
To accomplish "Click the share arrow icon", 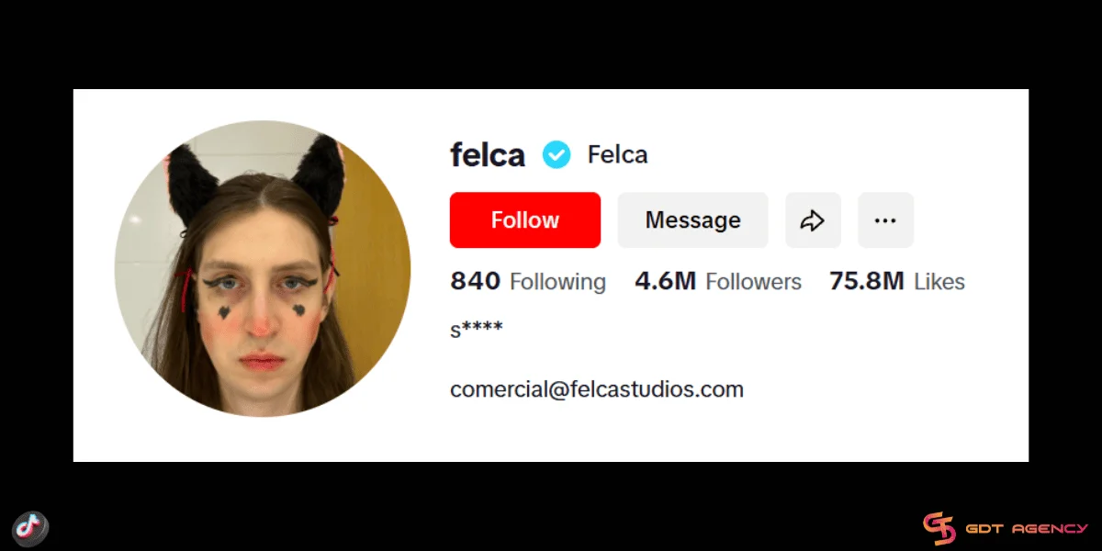I will point(813,220).
